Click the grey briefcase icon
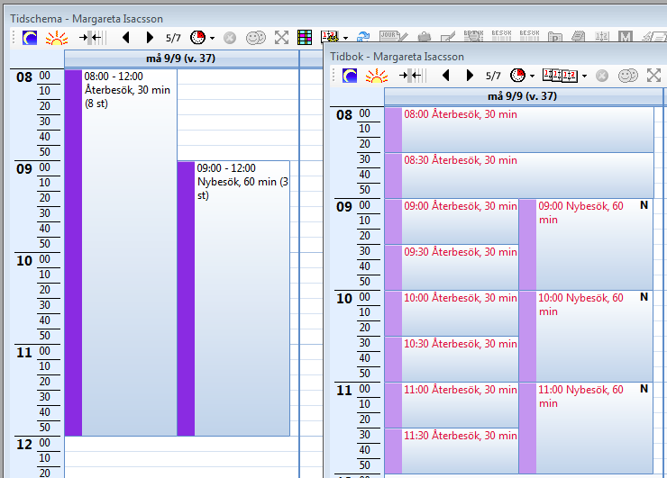 click(x=425, y=37)
